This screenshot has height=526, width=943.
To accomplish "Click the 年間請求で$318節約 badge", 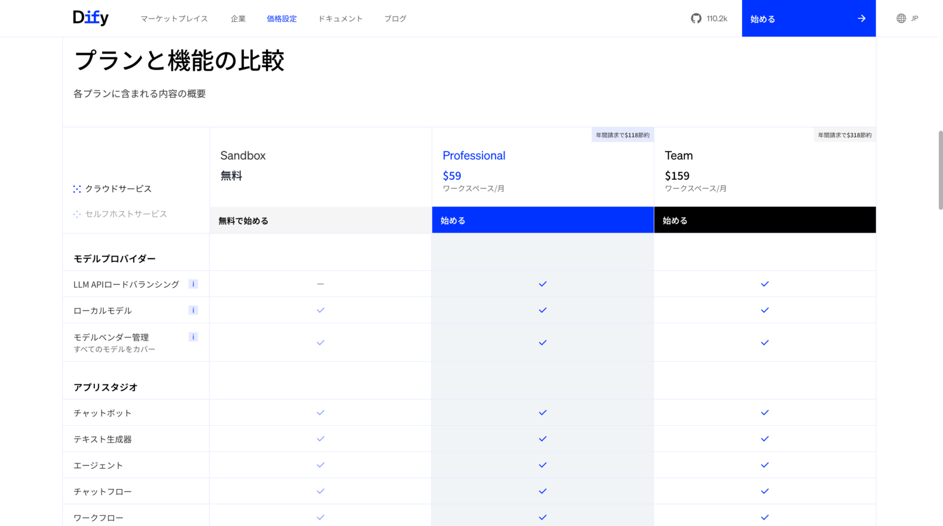I will tap(845, 135).
